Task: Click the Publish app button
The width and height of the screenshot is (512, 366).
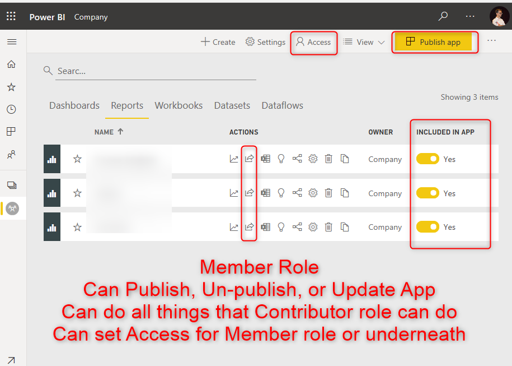Action: [433, 42]
